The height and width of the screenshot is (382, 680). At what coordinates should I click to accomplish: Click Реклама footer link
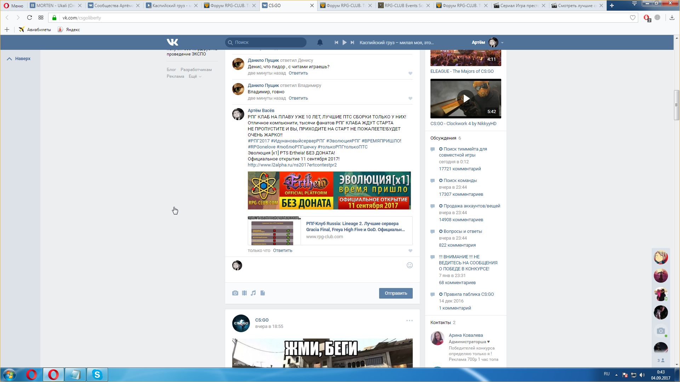[x=175, y=76]
